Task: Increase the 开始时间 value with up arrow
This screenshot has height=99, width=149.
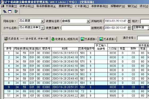Action: coord(129,20)
